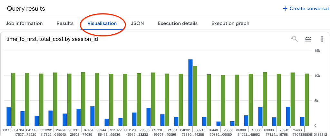Select the Visualisation tab
The image size is (330, 136).
pos(102,23)
